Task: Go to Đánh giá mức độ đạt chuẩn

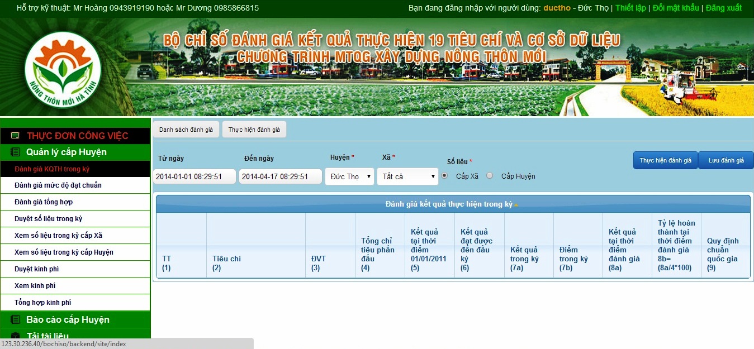Action: tap(75, 185)
